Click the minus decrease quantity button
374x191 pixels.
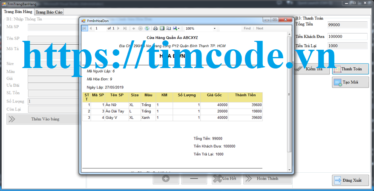pyautogui.click(x=194, y=179)
